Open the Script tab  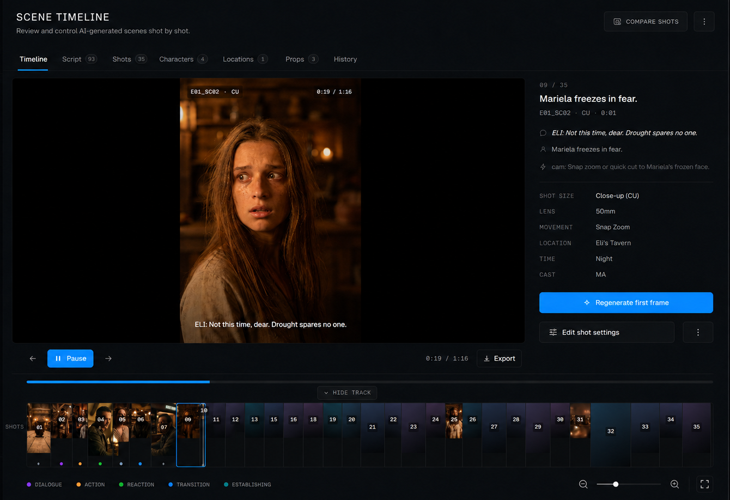79,59
